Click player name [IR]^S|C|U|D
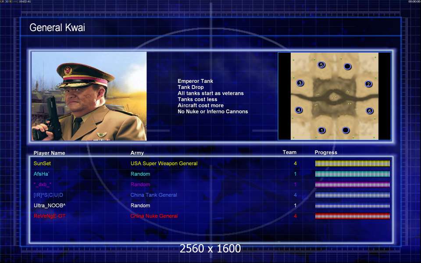421x263 pixels. coord(48,195)
